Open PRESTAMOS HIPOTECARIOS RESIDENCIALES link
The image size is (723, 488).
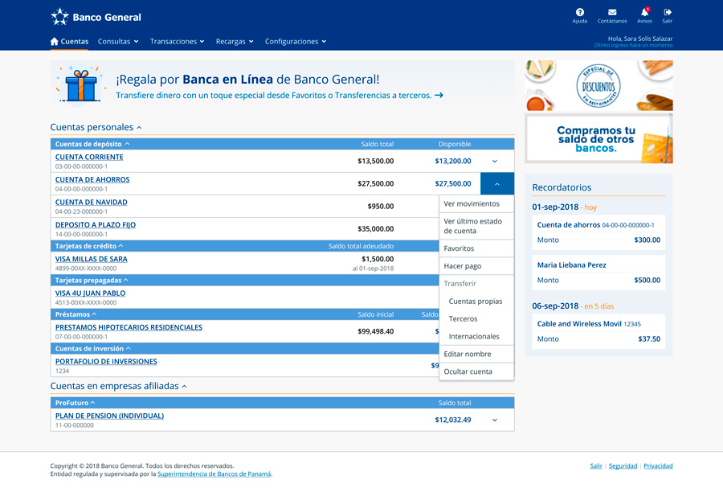tap(129, 327)
